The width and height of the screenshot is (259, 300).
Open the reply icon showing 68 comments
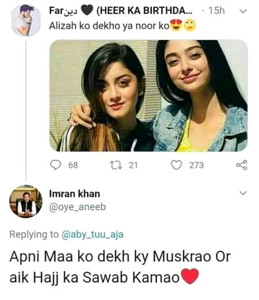(55, 165)
